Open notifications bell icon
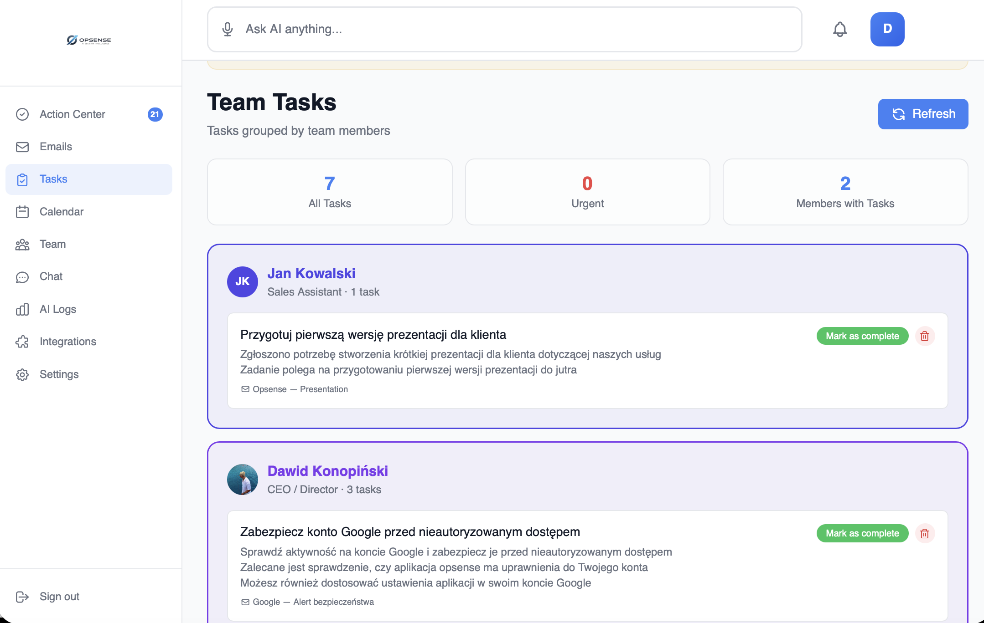Screen dimensions: 984x623 coord(839,29)
